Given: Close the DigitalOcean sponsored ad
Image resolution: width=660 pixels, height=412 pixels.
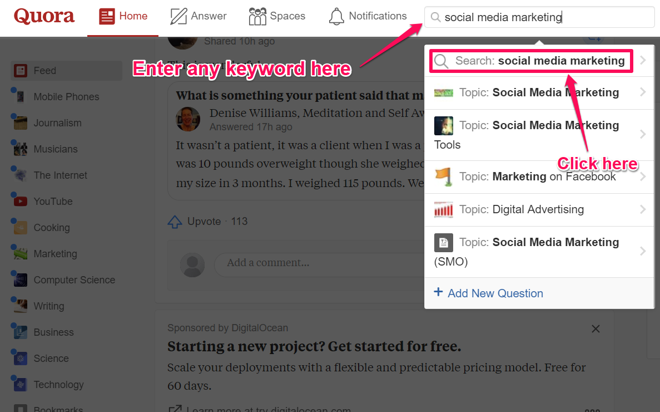Looking at the screenshot, I should pos(596,328).
